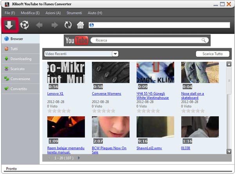
Task: Click the Pronto status bar text
Action: point(11,169)
